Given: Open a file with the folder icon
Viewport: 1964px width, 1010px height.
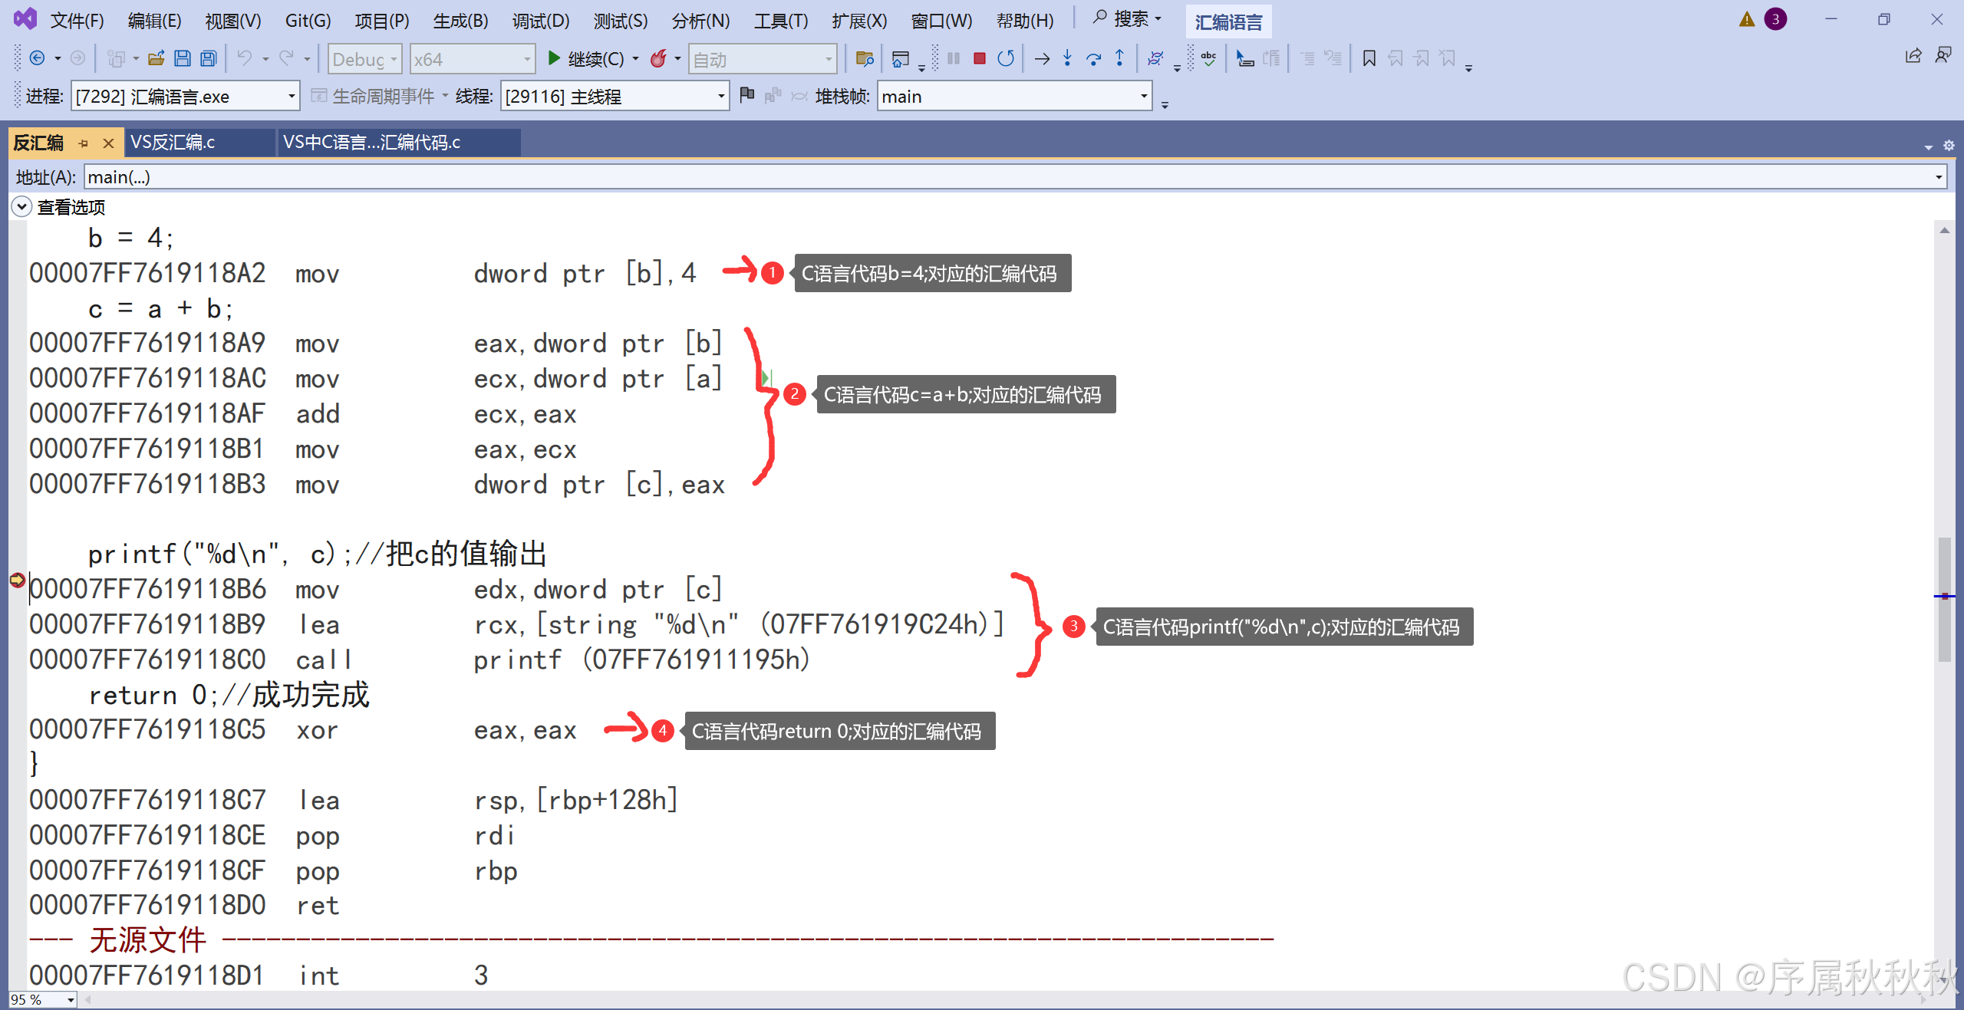Looking at the screenshot, I should [x=157, y=58].
